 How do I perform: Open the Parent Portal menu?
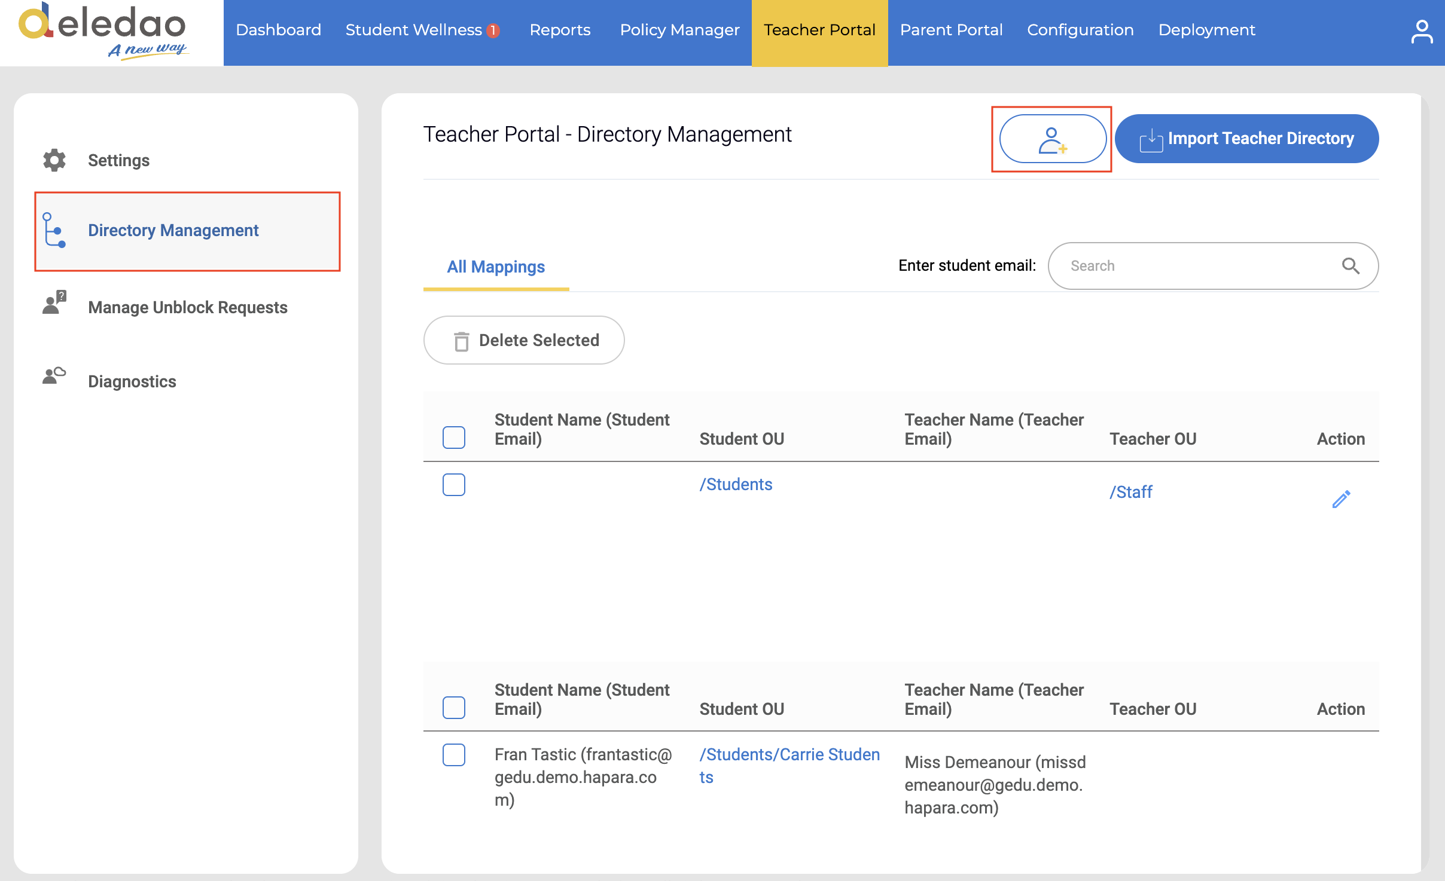(951, 30)
